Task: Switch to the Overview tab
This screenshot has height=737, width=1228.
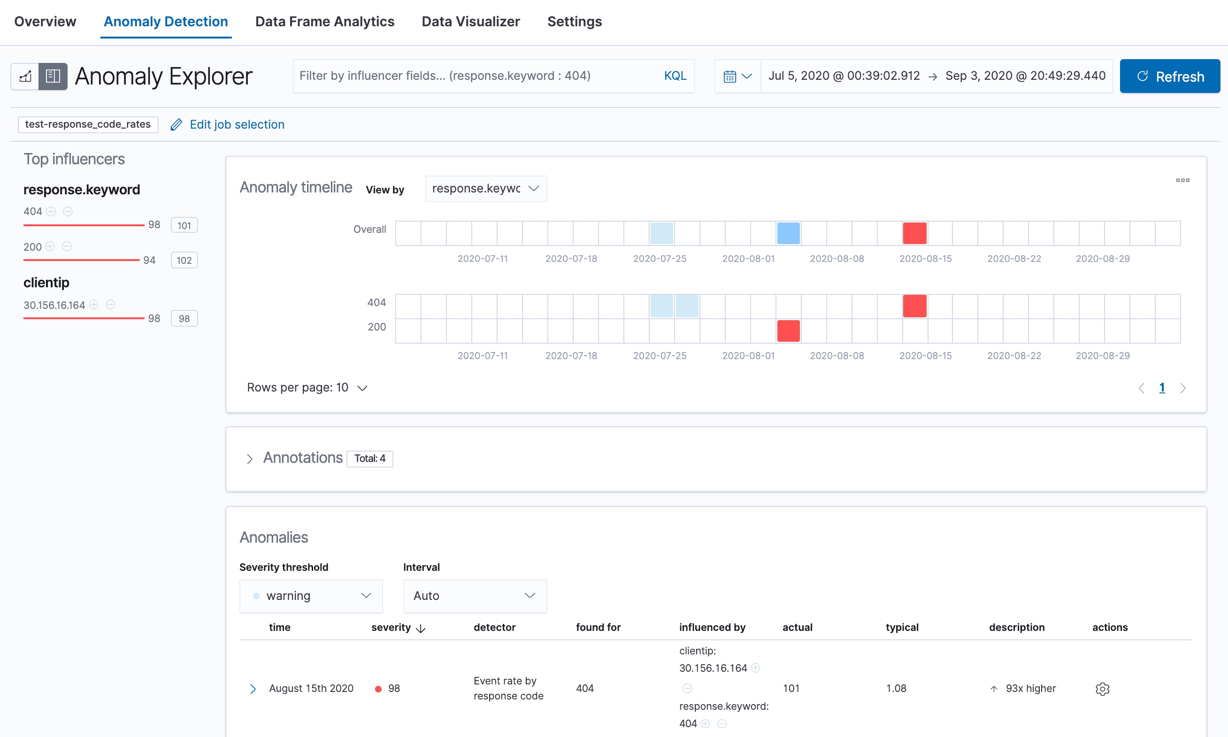Action: coord(45,21)
